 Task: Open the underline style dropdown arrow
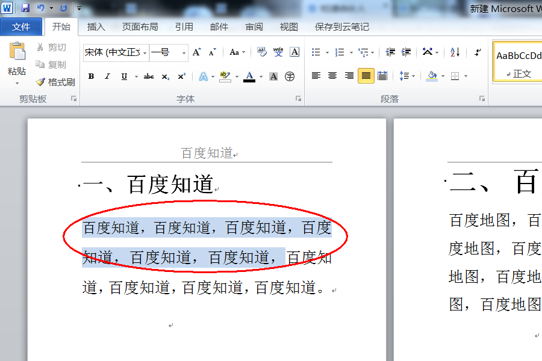pos(136,76)
